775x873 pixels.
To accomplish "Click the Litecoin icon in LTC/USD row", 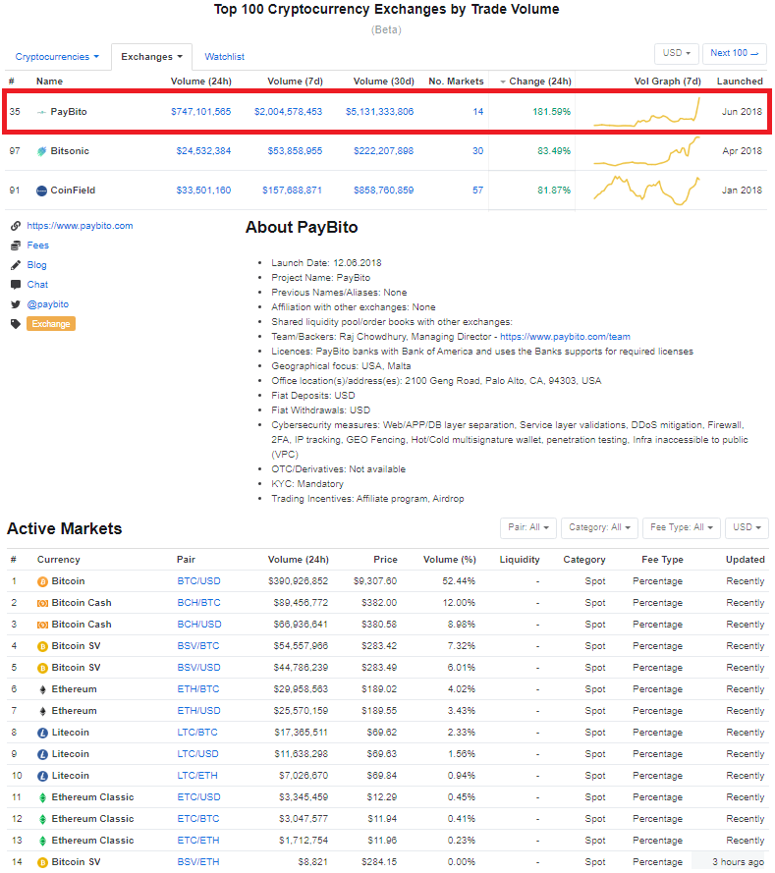I will coord(42,754).
